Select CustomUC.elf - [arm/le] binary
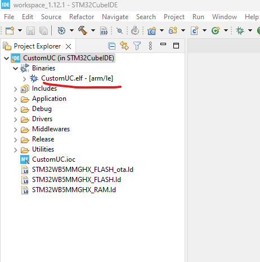260x262 pixels. (77, 78)
